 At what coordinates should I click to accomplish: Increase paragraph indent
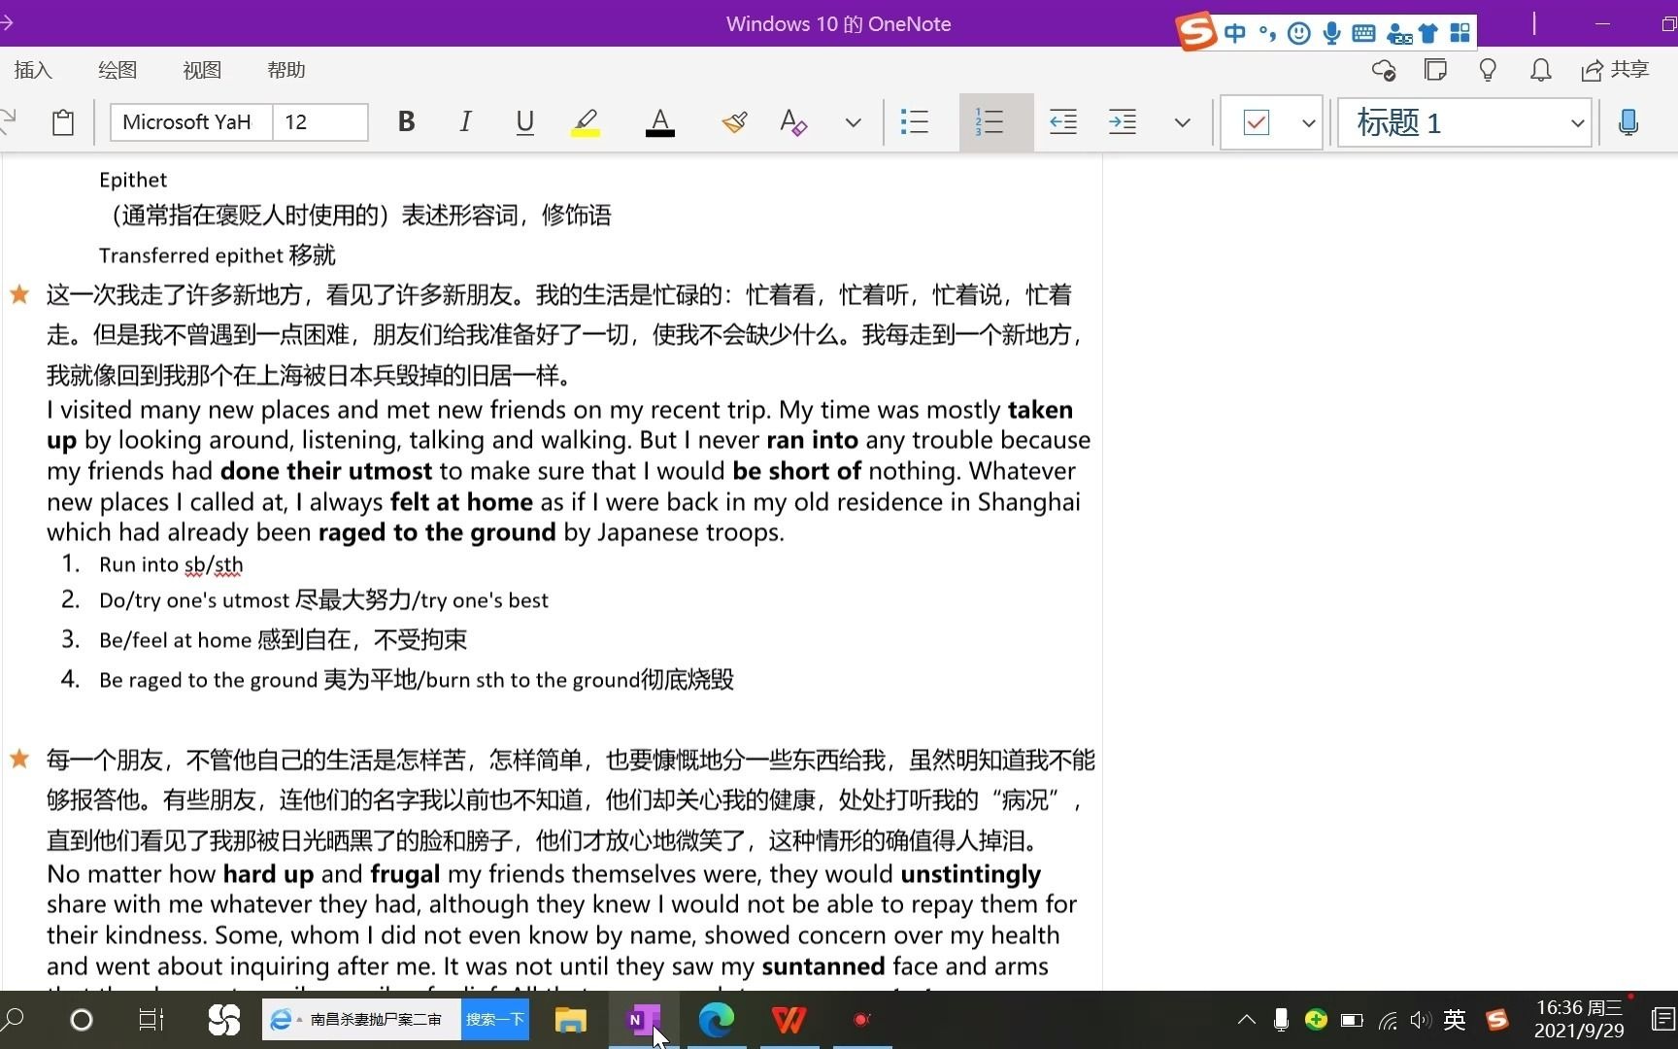click(1123, 122)
